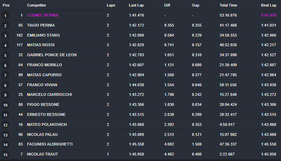281x161 pixels.
Task: Click position 14 circle badge
Action: [x=5, y=144]
